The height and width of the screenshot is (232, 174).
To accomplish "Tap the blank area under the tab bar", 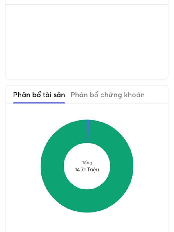I will point(87,111).
